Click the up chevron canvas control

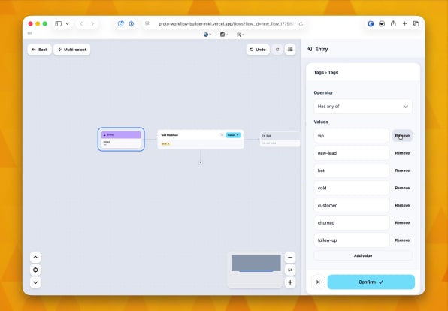tap(35, 258)
